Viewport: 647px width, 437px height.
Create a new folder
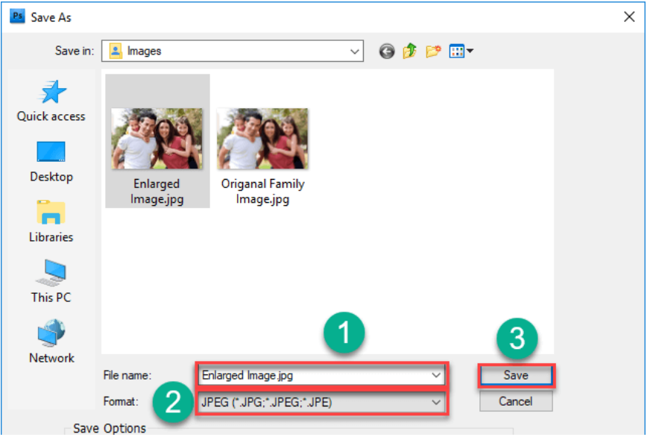(432, 51)
